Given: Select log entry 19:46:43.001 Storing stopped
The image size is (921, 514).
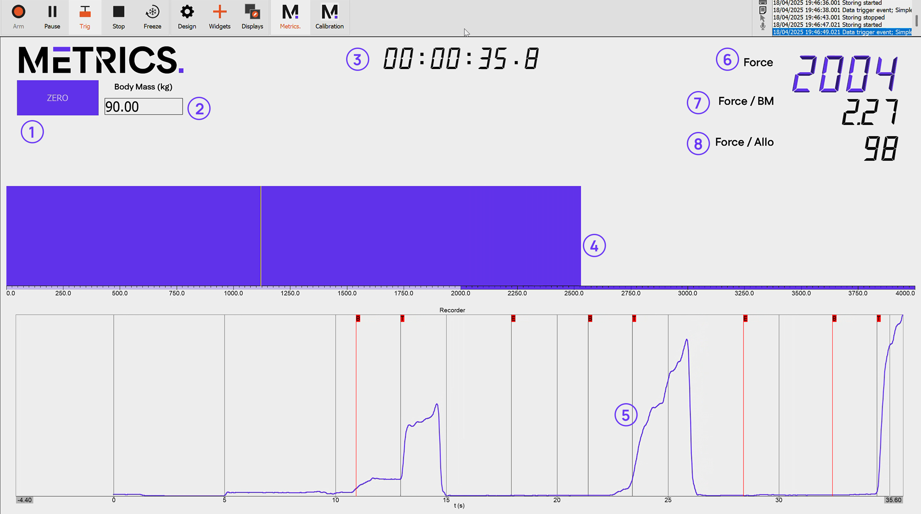Looking at the screenshot, I should click(842, 17).
